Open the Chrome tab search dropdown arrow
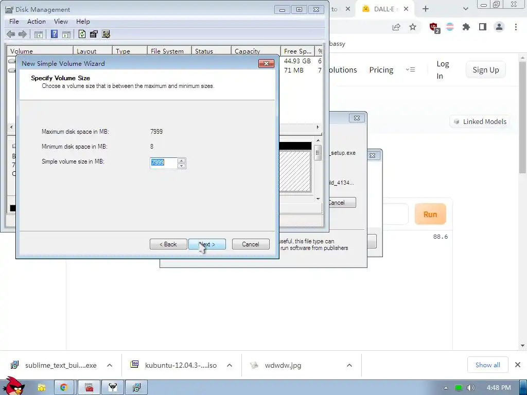The image size is (527, 395). click(465, 9)
